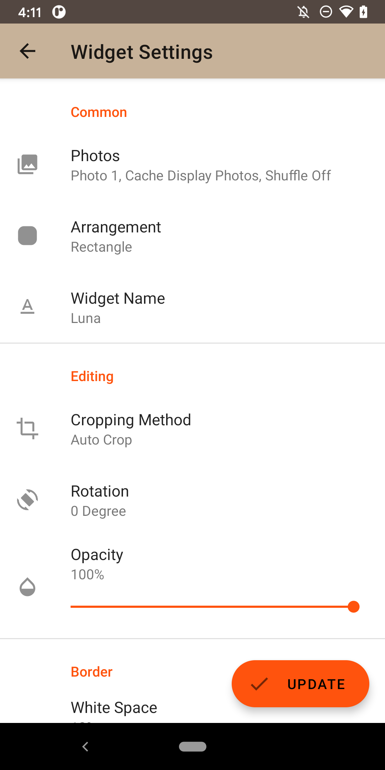Tap the Photos gallery icon
Screen dimensions: 385x770
click(x=27, y=164)
